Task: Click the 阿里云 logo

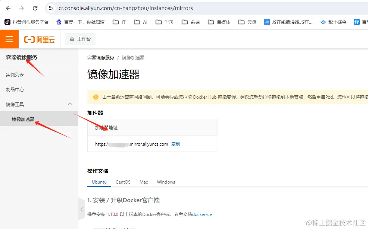Action: (40, 39)
